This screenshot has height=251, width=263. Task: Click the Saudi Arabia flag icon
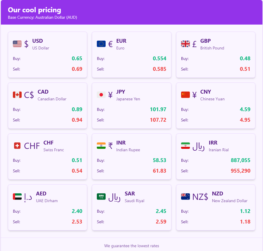(x=101, y=197)
